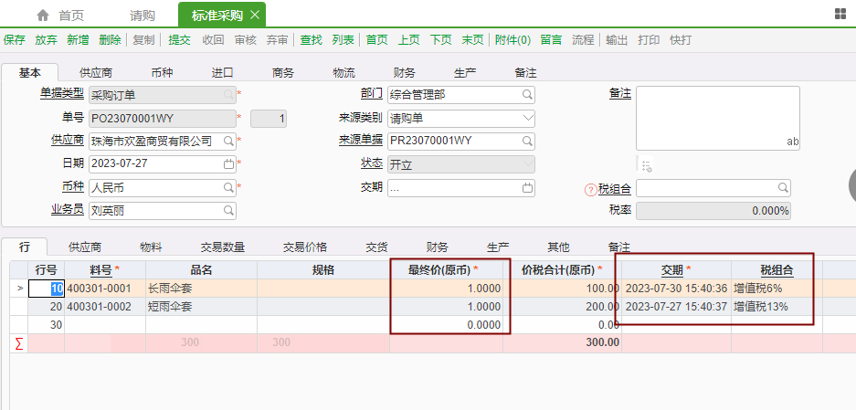Click 提交 toolbar button

pos(180,40)
